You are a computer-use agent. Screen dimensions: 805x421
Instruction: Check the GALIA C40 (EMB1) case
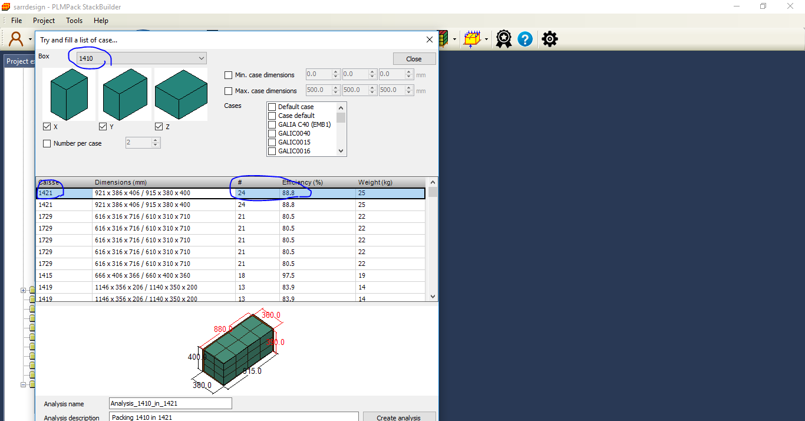tap(272, 124)
